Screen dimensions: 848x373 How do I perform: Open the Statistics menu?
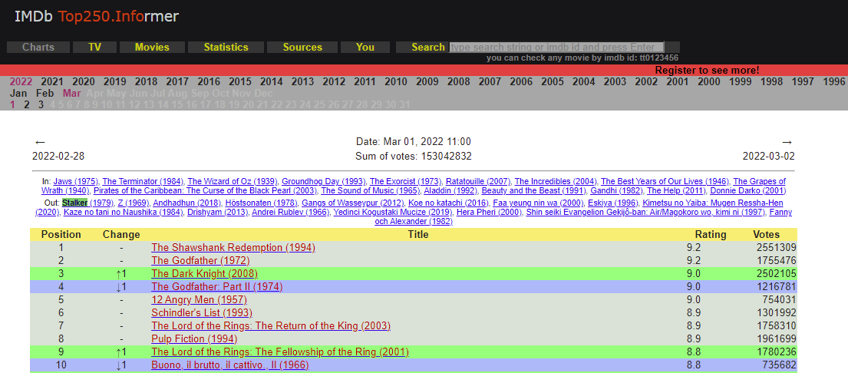(x=226, y=48)
